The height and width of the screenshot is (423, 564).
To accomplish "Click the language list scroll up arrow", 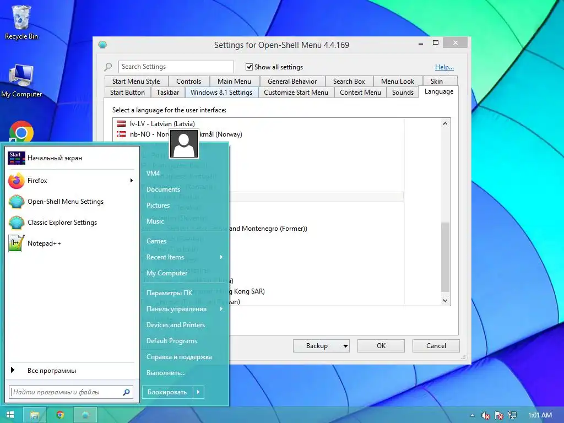I will point(445,123).
